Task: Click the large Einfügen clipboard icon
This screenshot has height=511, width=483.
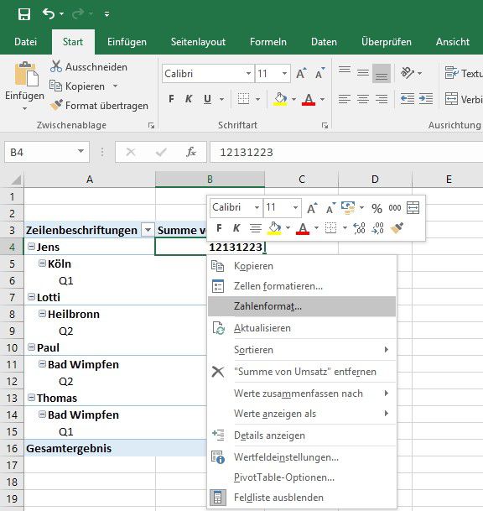Action: coord(26,74)
